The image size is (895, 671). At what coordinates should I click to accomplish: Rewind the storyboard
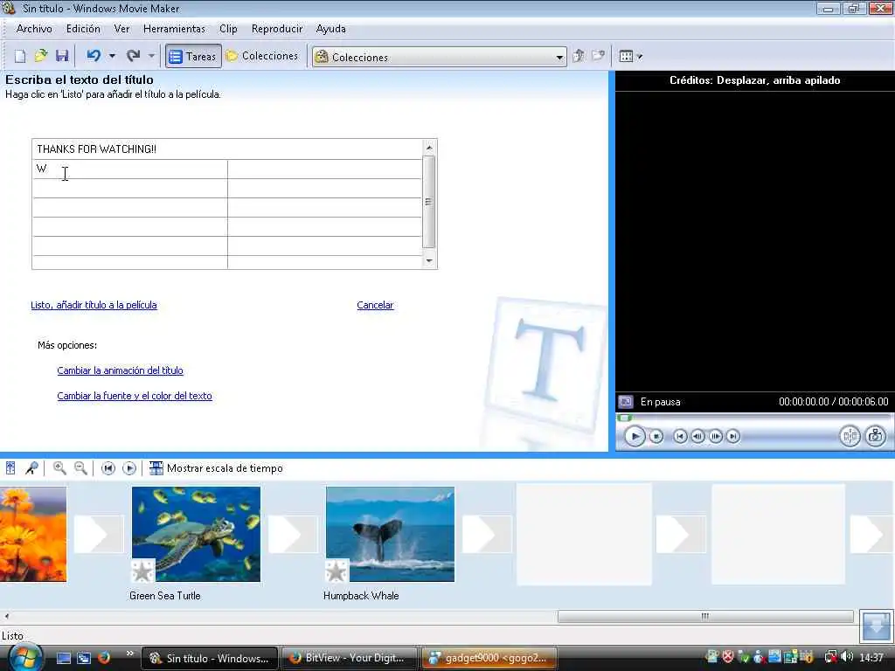108,468
